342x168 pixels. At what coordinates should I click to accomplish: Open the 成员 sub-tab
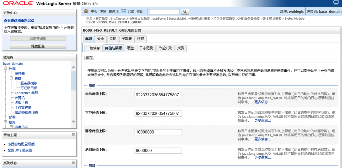coord(180,48)
